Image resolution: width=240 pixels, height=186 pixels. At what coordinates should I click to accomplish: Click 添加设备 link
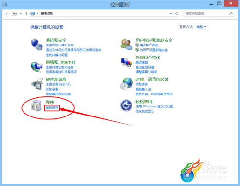click(52, 89)
